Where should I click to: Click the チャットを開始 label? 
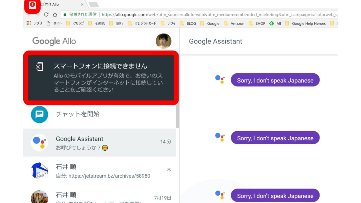click(78, 114)
